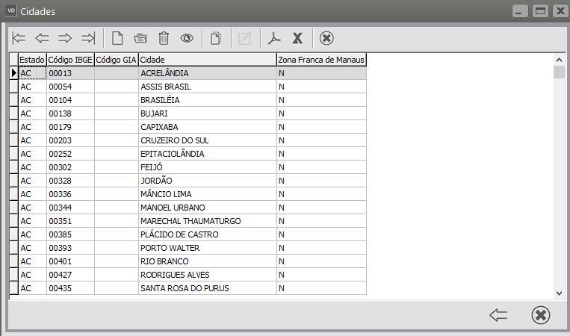Select the JORDÃO city cell
This screenshot has width=570, height=336.
coord(208,181)
